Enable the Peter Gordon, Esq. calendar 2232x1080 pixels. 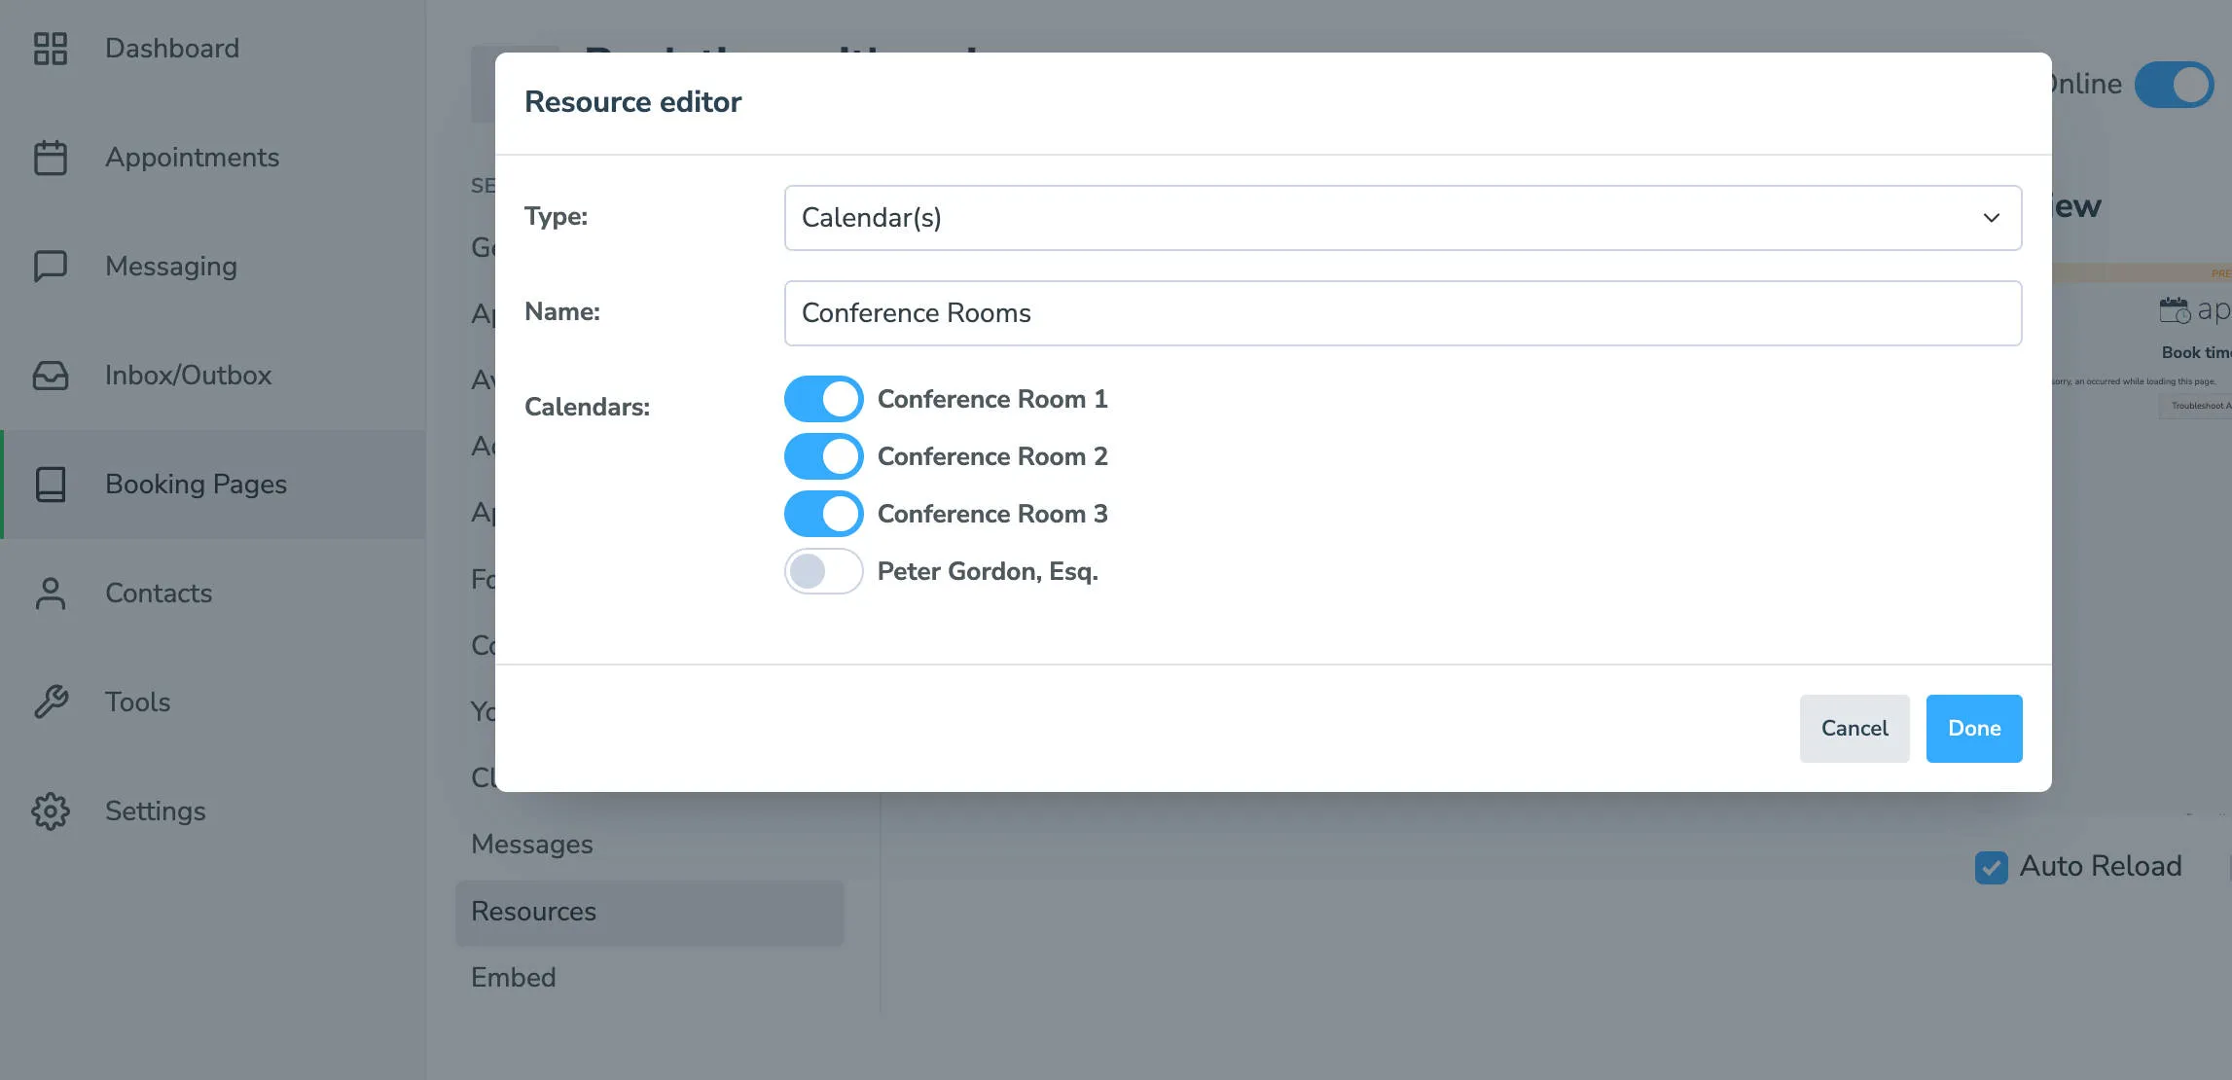[823, 571]
